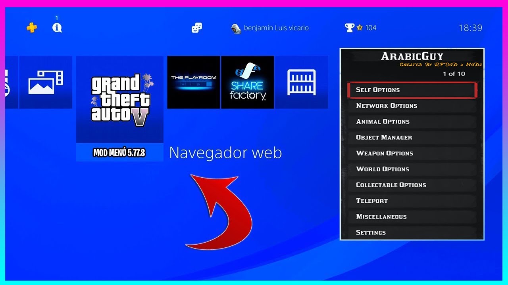Click the Navegador web title

tap(225, 153)
